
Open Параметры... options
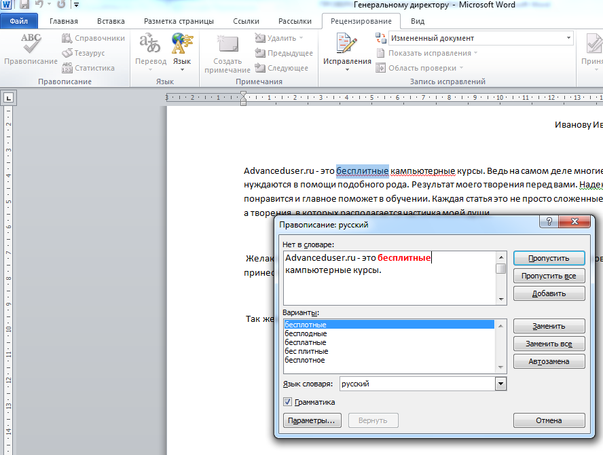click(x=312, y=420)
